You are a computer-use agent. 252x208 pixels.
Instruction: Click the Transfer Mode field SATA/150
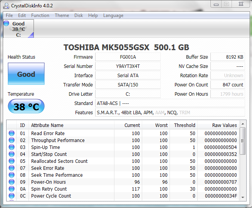pos(128,85)
